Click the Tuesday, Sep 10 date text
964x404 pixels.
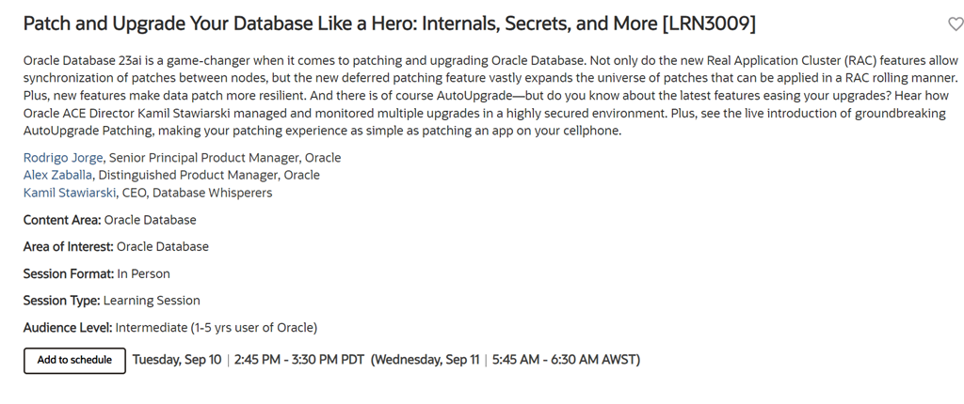click(x=177, y=360)
